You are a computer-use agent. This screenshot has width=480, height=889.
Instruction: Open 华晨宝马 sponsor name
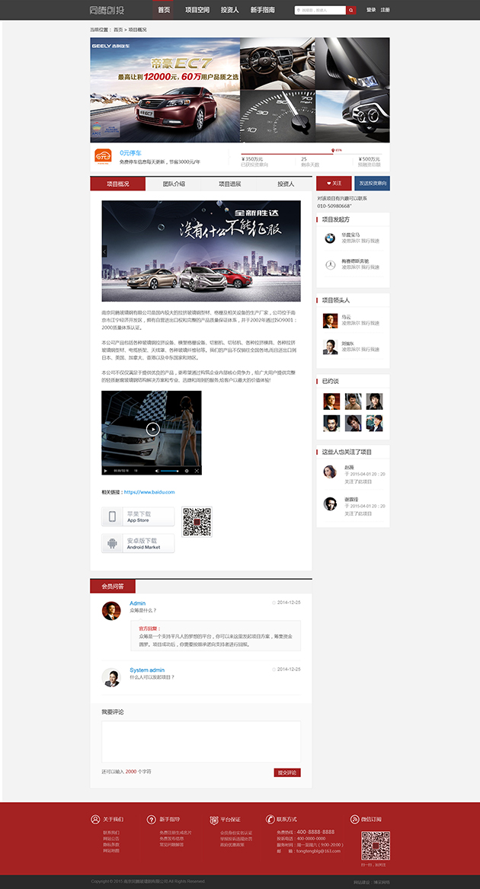coord(350,235)
